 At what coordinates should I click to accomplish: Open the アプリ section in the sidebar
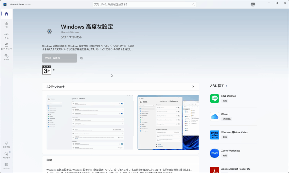click(6, 25)
